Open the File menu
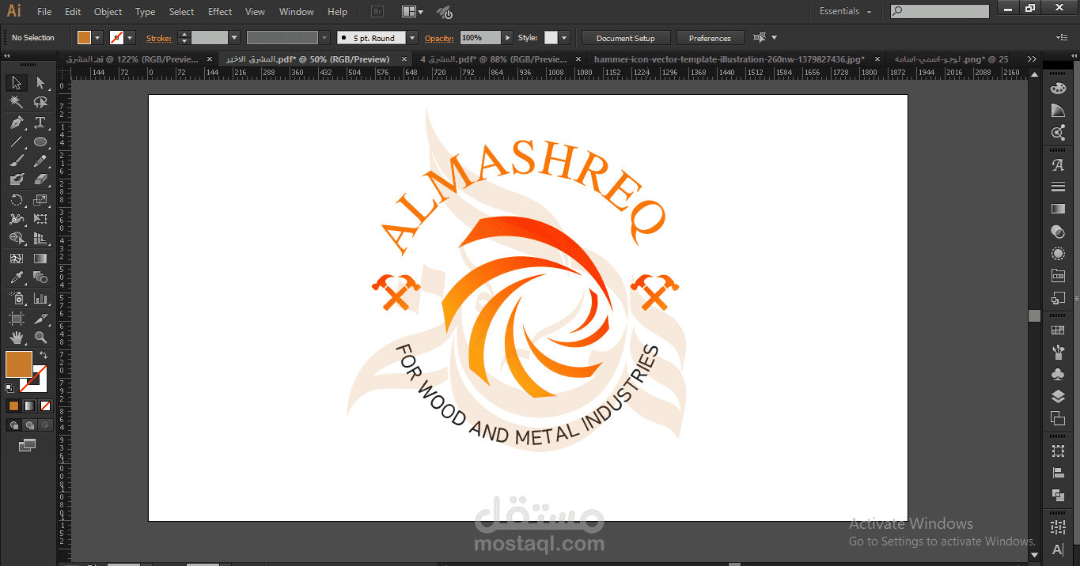 tap(44, 12)
